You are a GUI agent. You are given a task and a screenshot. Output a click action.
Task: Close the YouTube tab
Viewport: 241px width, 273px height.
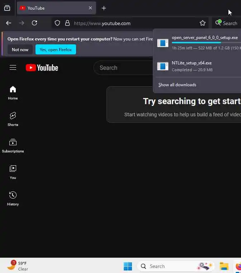[x=90, y=8]
